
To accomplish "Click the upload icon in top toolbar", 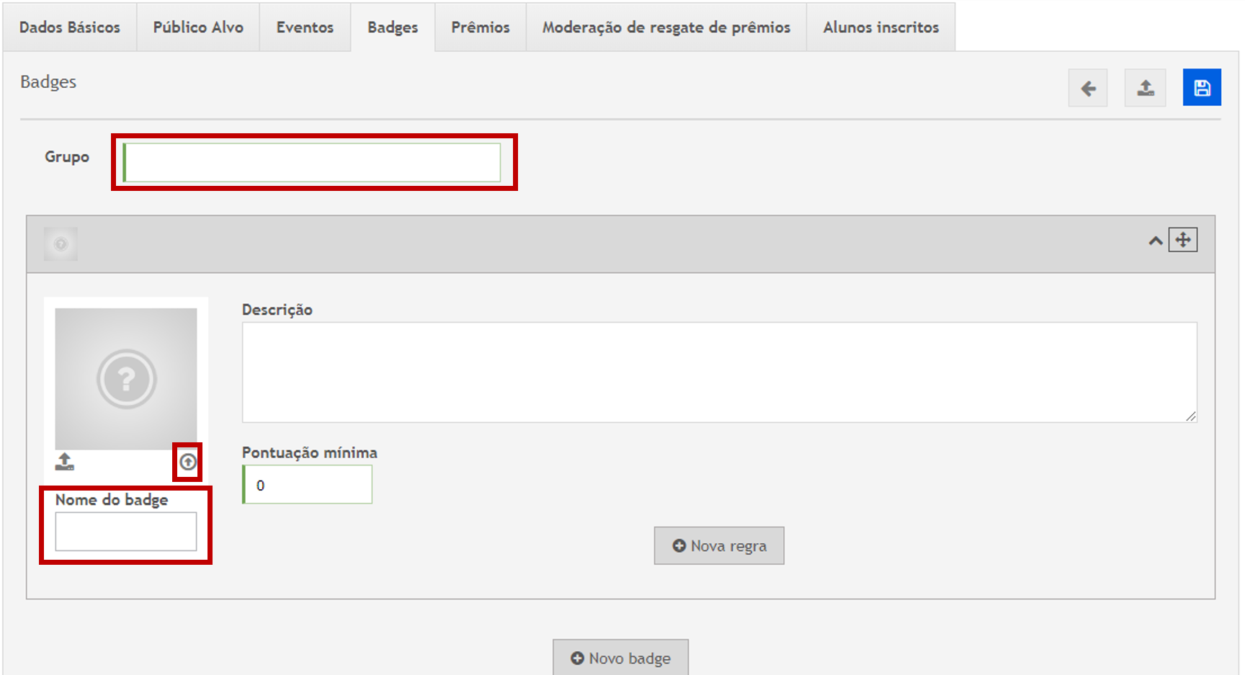I will (1145, 88).
